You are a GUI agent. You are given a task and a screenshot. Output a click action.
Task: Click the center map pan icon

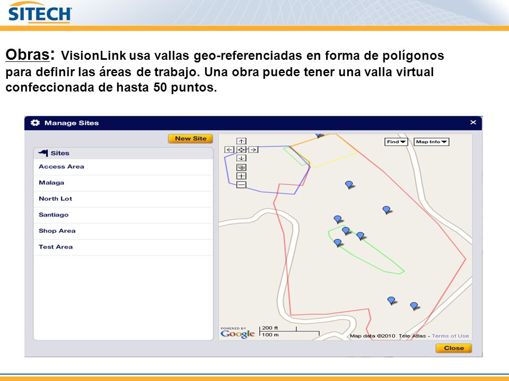[241, 150]
